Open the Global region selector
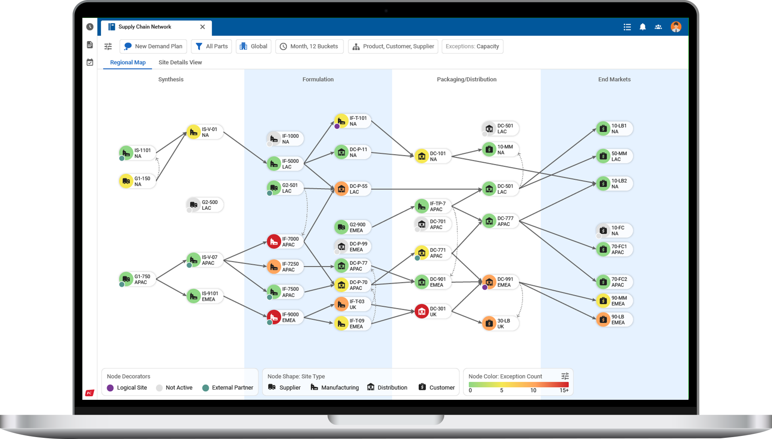The width and height of the screenshot is (772, 439). [x=254, y=47]
